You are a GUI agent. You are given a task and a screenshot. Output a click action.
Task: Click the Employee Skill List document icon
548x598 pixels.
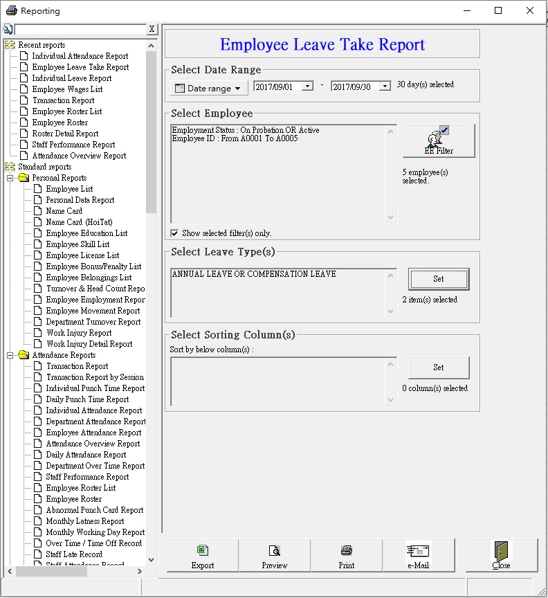pyautogui.click(x=38, y=244)
